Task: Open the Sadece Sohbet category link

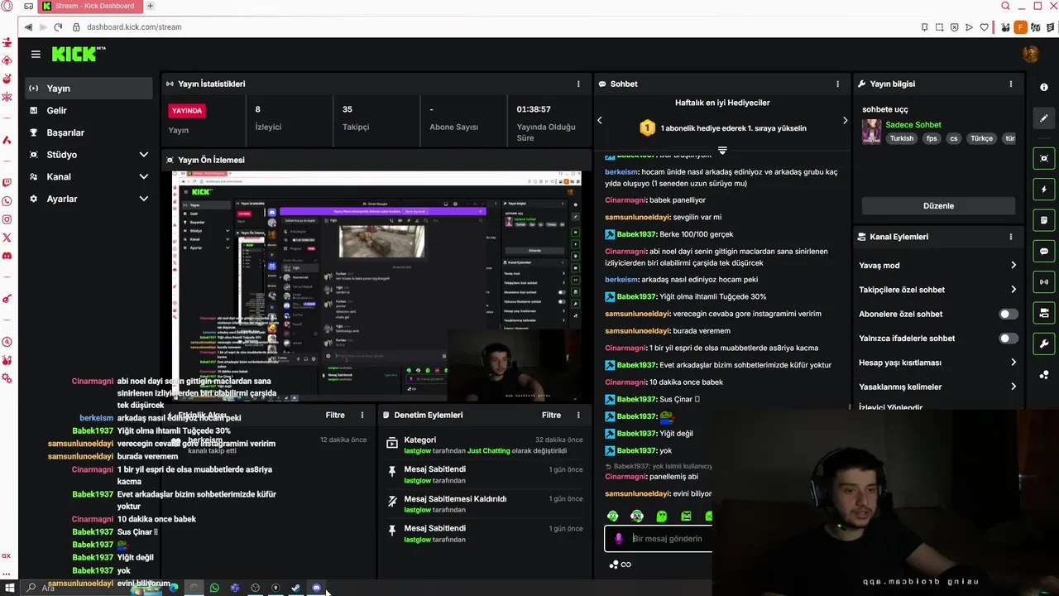Action: tap(913, 125)
